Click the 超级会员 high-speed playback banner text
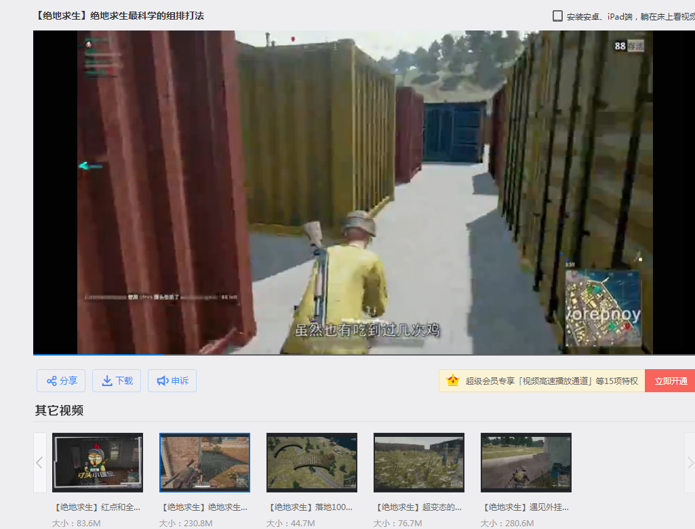695x529 pixels. pos(551,381)
